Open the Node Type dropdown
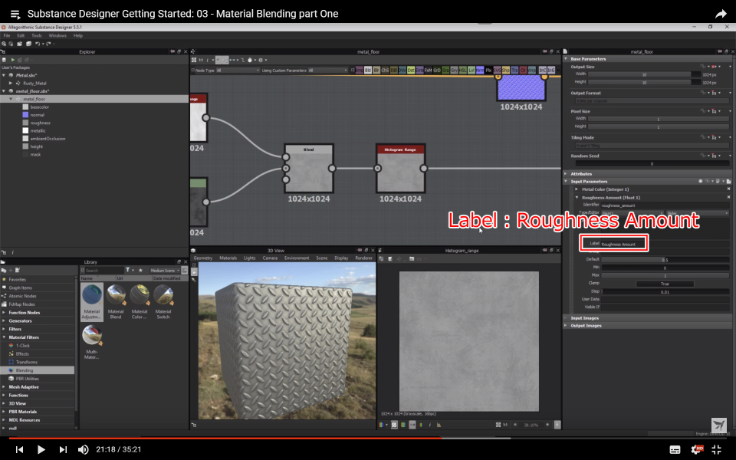 [x=238, y=71]
